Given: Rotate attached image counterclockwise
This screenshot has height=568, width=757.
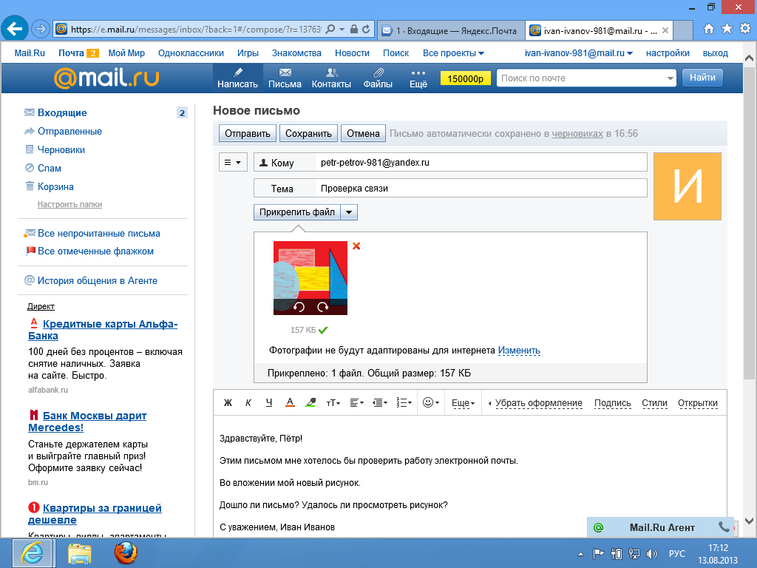Looking at the screenshot, I should coord(299,307).
